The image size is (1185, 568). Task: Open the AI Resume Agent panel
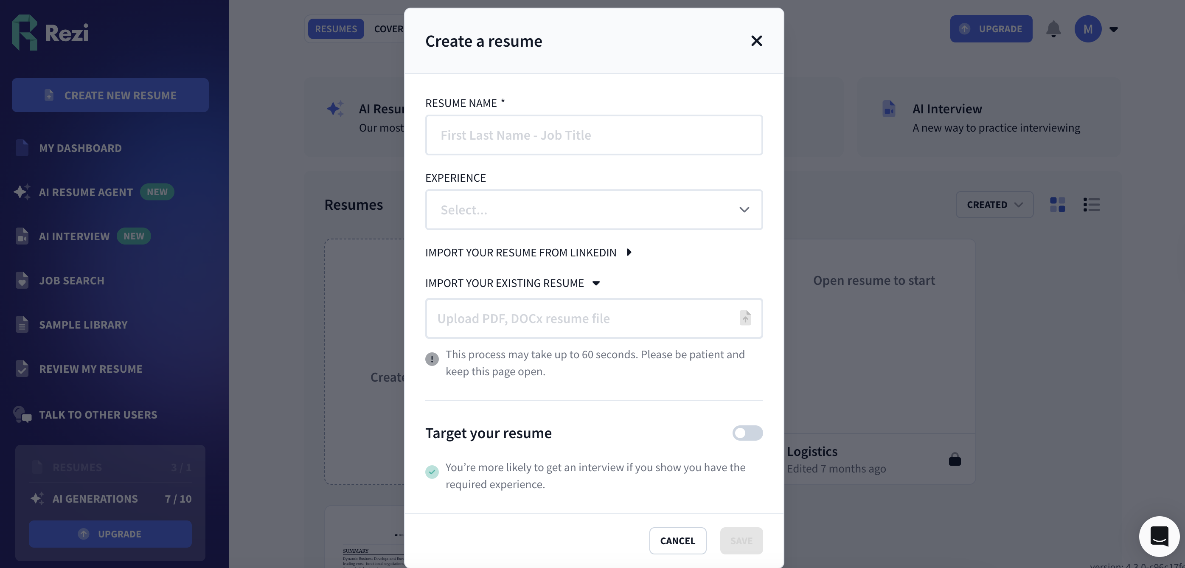[x=86, y=192]
